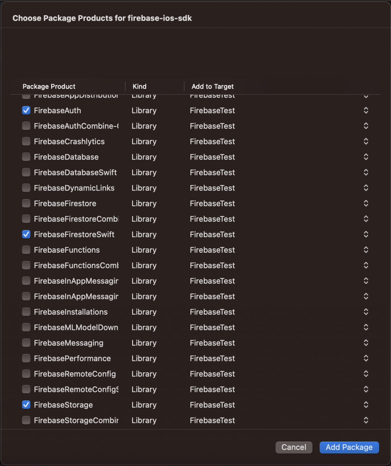Viewport: 391px width, 466px height.
Task: Click the FirebaseStorage product name
Action: 63,405
